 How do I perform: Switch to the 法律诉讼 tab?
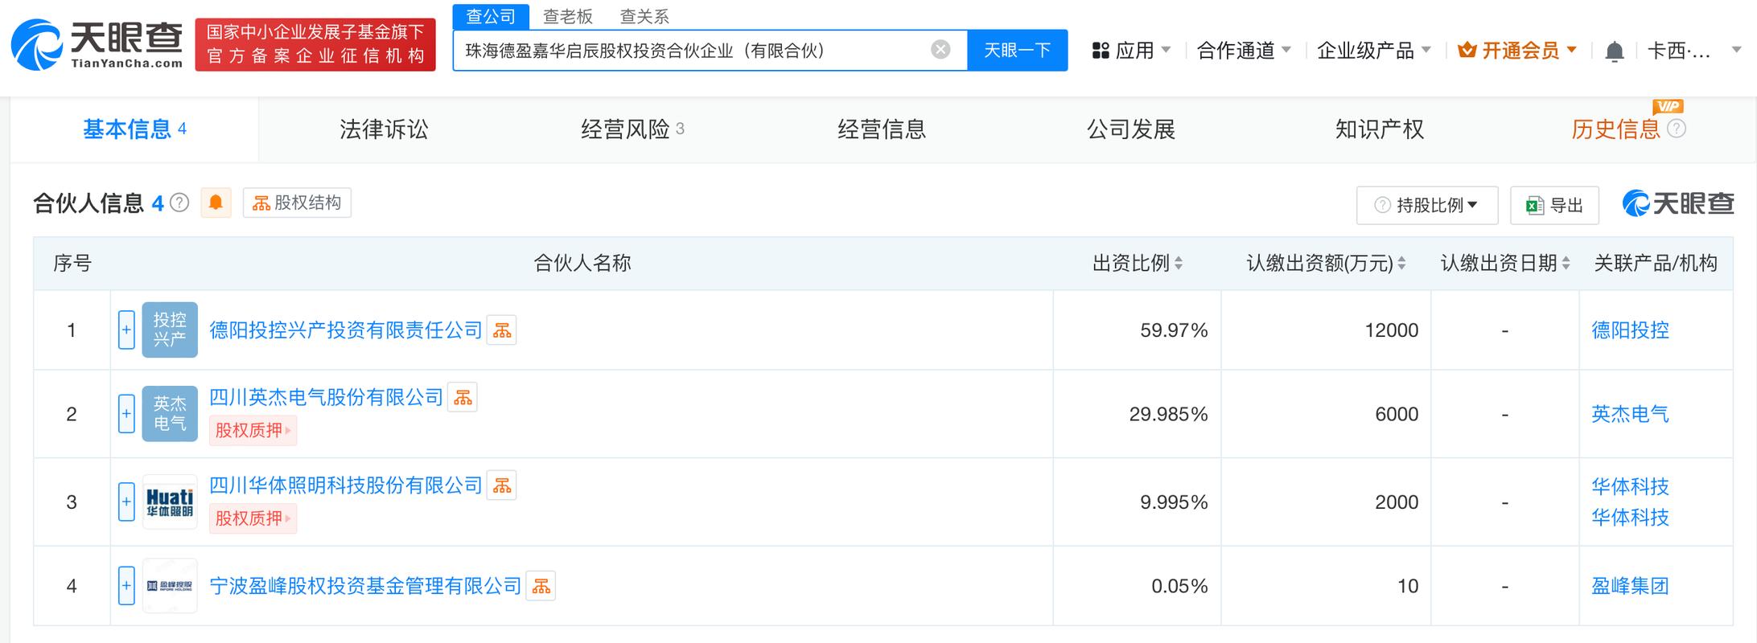(x=384, y=129)
